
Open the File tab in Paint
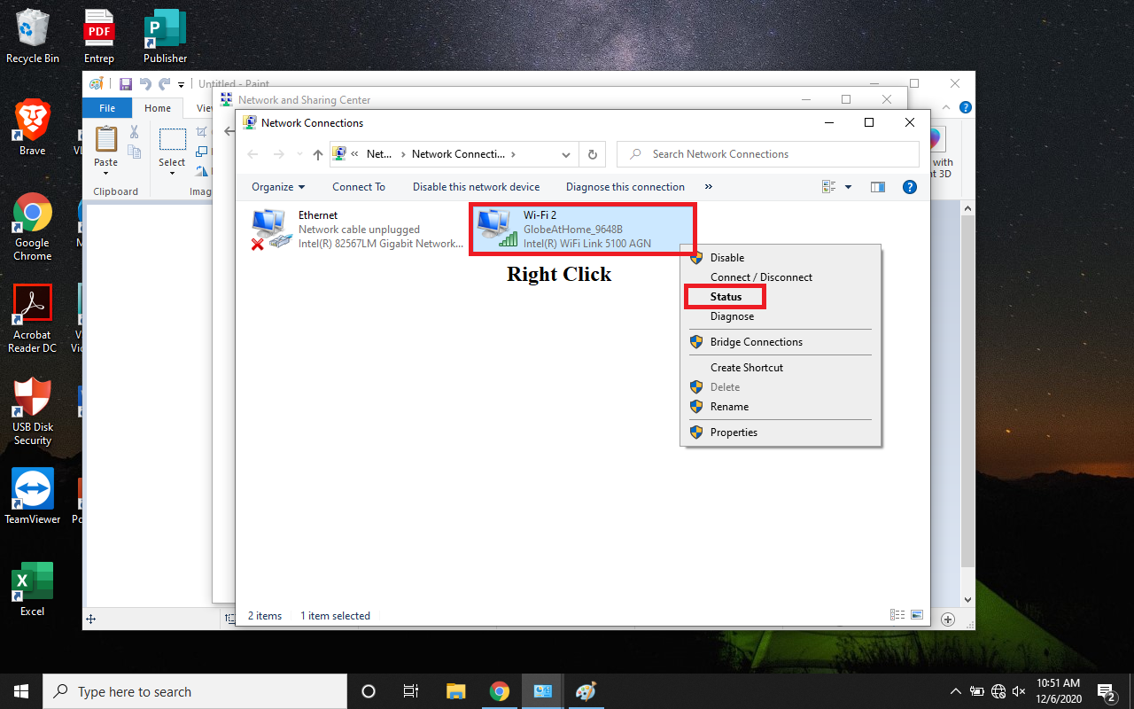pos(107,108)
